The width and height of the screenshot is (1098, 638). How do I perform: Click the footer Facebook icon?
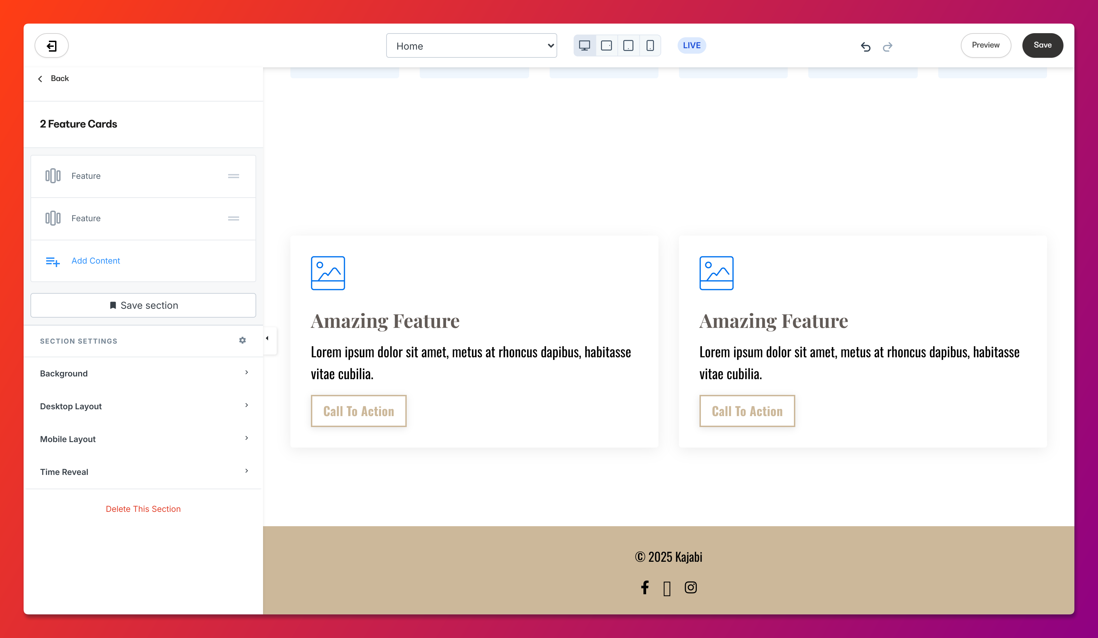645,587
